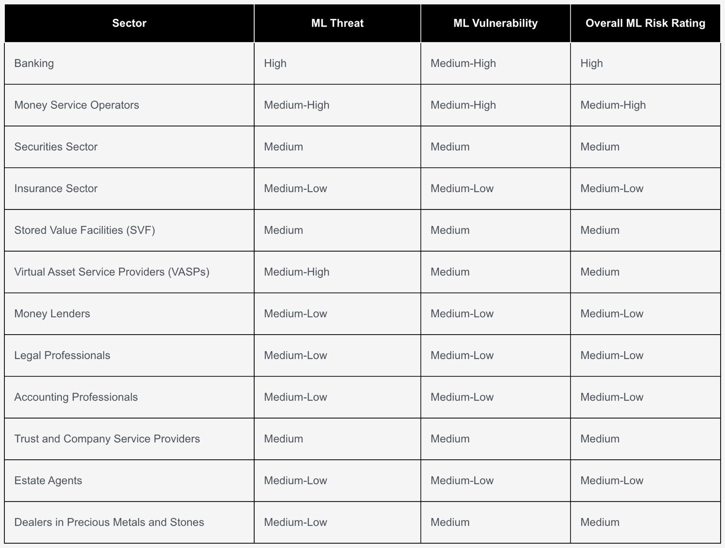Click the Accounting Professionals cell
Image resolution: width=725 pixels, height=548 pixels.
pyautogui.click(x=76, y=397)
